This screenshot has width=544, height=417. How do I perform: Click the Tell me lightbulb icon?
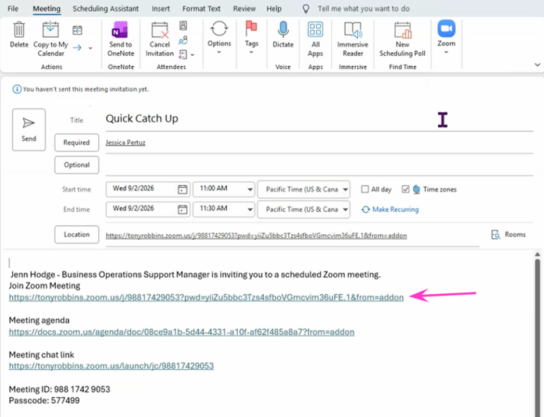pos(306,9)
